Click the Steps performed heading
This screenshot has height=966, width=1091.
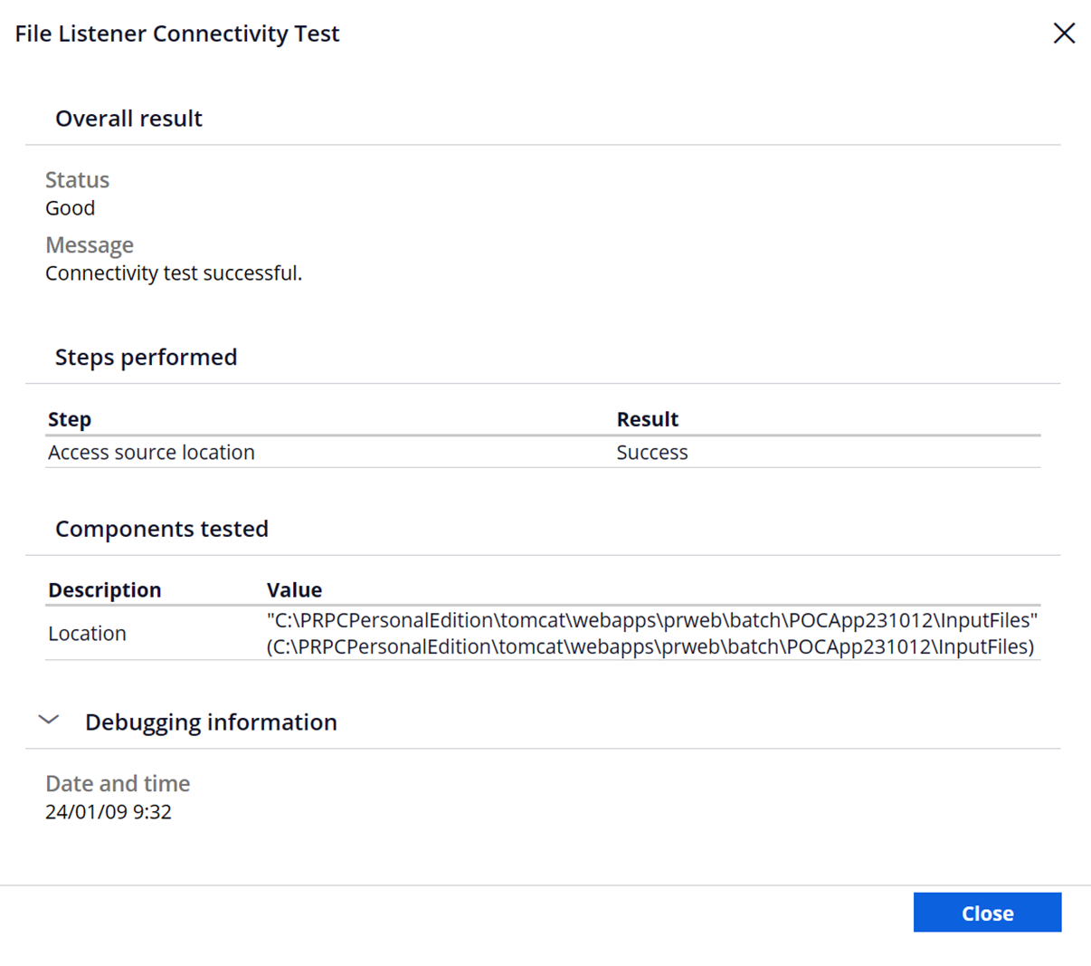click(x=146, y=357)
